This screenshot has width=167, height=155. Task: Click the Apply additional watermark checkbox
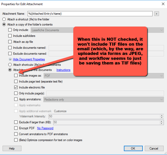pos(16,111)
